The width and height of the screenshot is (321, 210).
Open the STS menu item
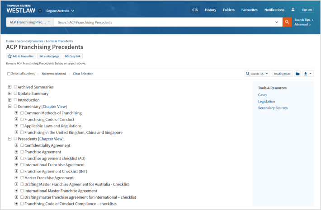click(195, 10)
